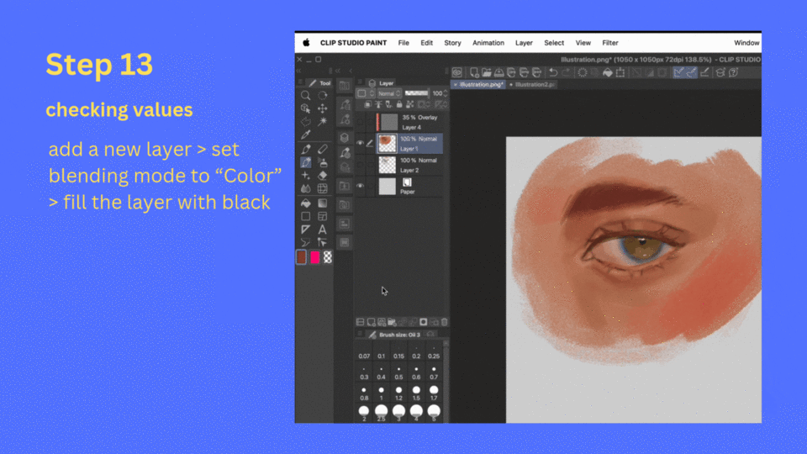Open the View menu

[x=583, y=43]
